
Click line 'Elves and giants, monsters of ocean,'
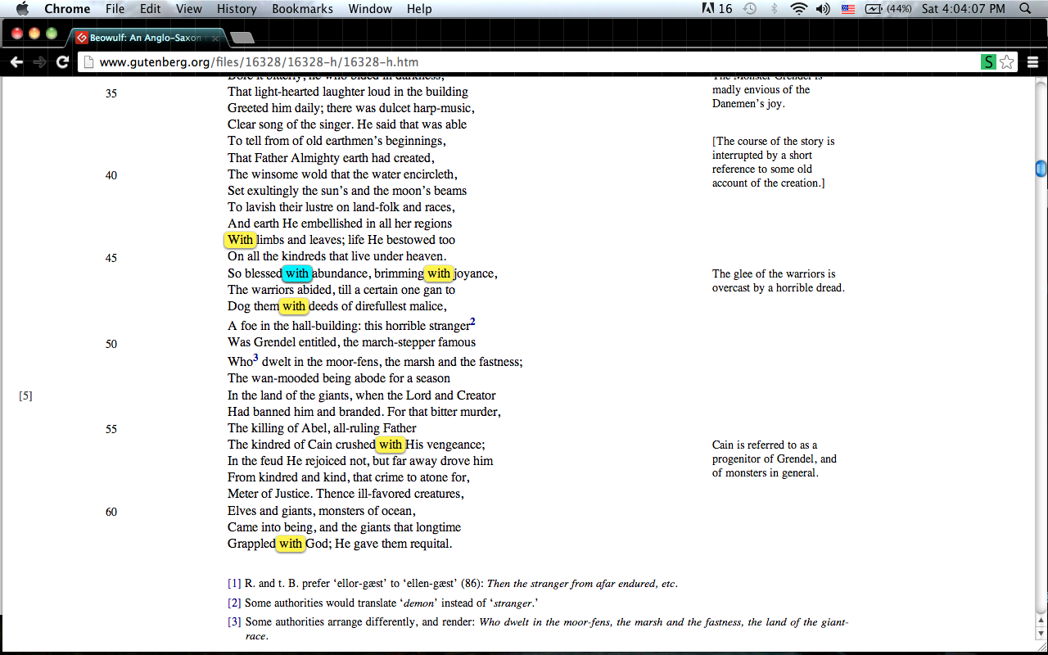coord(322,511)
